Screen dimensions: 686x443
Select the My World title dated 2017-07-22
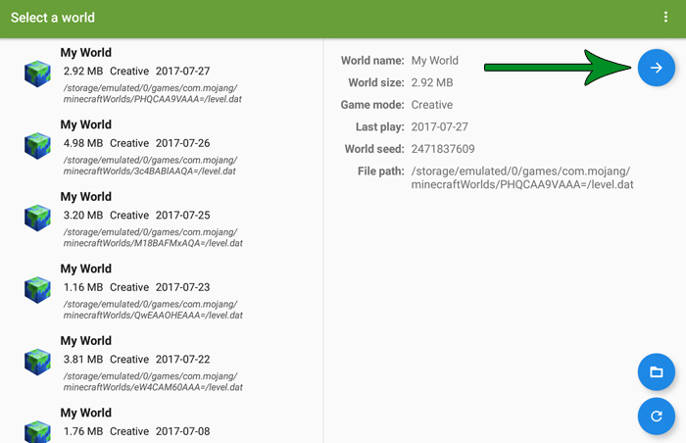coord(86,340)
